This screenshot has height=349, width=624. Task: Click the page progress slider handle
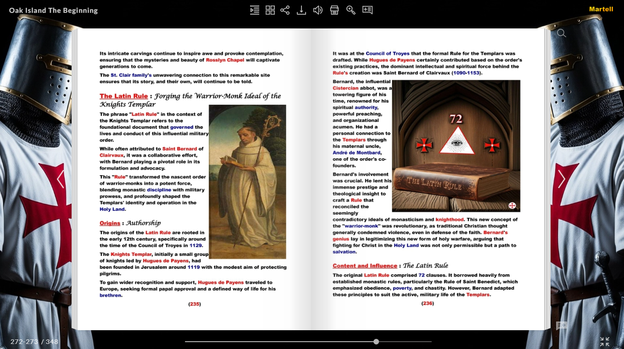pos(376,342)
